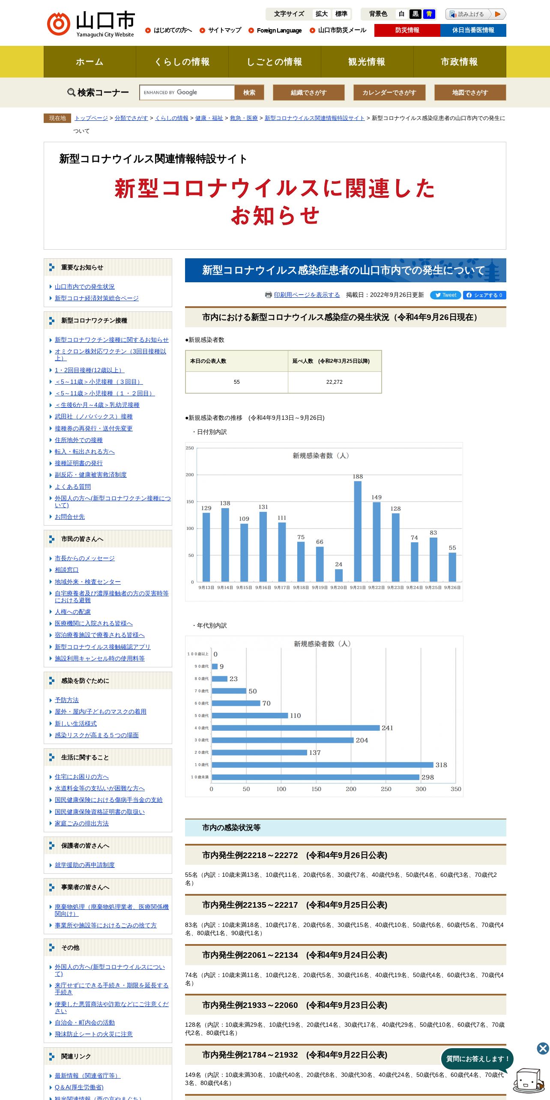Open the ホーム navigation tab
Screen dimensions: 550x1100
(x=90, y=62)
